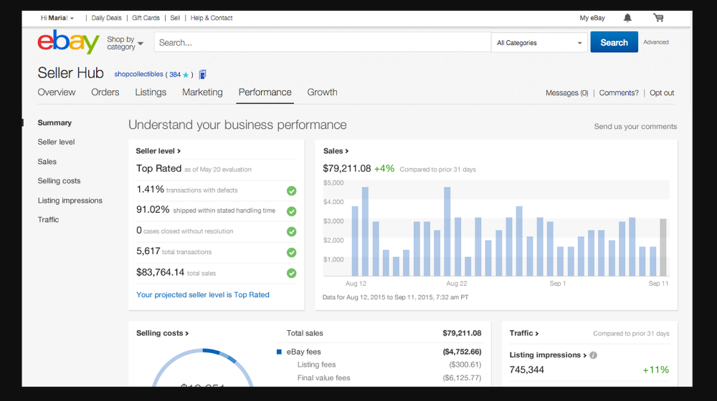This screenshot has width=717, height=401.
Task: Open the Hi Maria account dropdown
Action: click(x=57, y=18)
